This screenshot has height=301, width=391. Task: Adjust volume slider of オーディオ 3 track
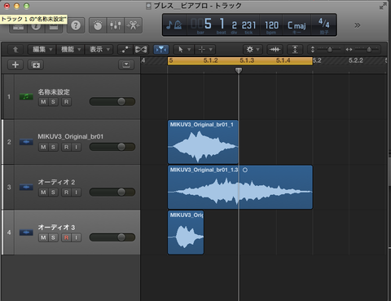click(x=112, y=237)
